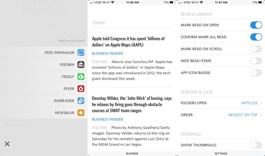This screenshot has width=265, height=156.
Task: Open the Deontay Wilder article headline
Action: (x=132, y=104)
